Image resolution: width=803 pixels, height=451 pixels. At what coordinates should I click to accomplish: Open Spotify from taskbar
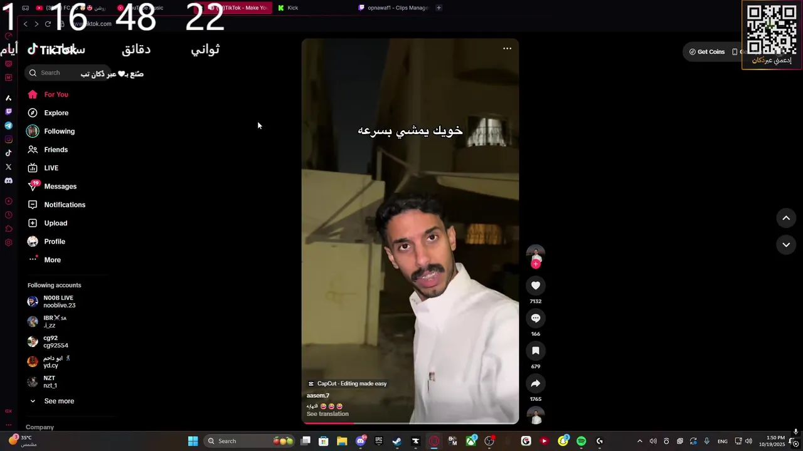[581, 441]
